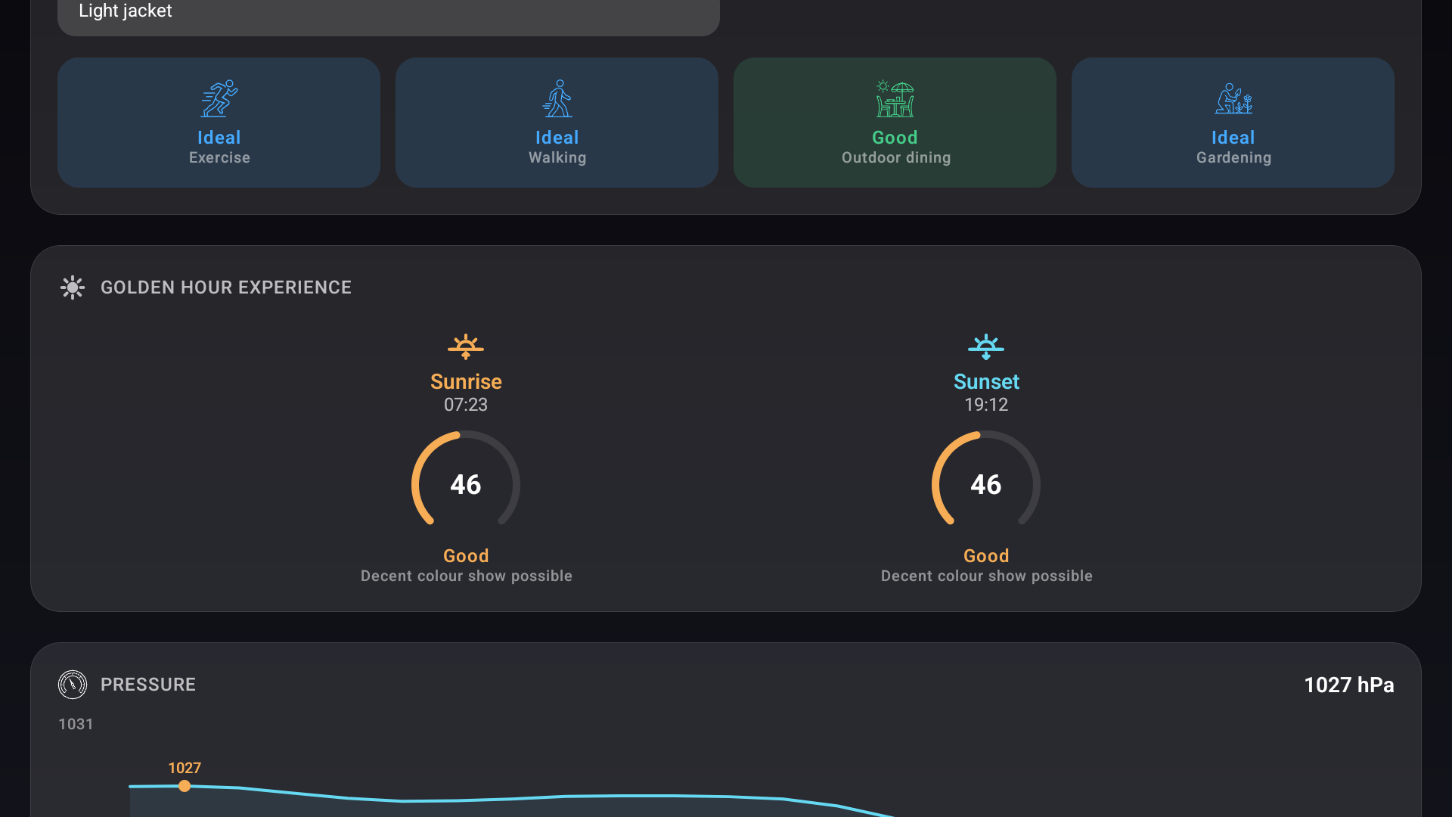Click the Golden Hour sun icon
This screenshot has height=817, width=1452.
pos(73,287)
